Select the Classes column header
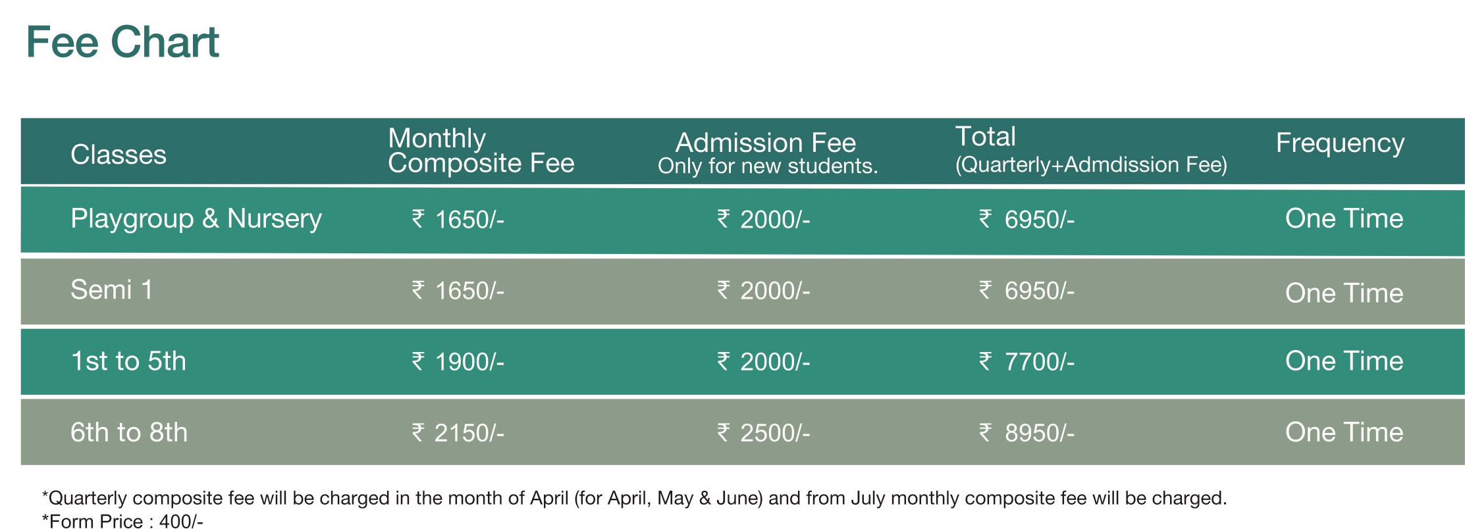 (x=119, y=155)
